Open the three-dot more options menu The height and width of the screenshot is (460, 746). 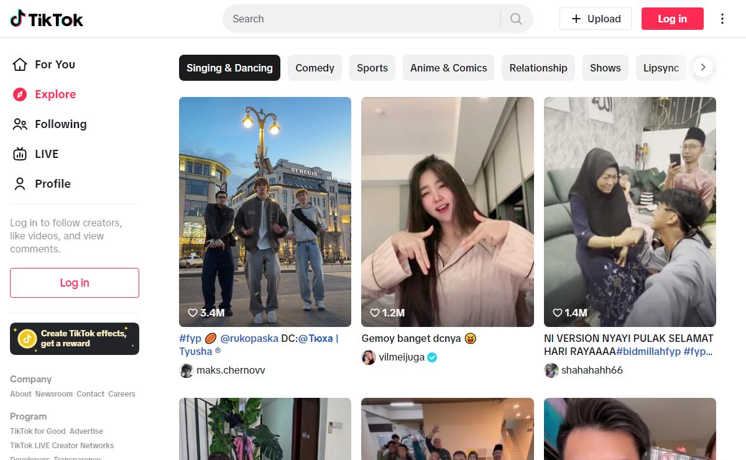tap(722, 19)
